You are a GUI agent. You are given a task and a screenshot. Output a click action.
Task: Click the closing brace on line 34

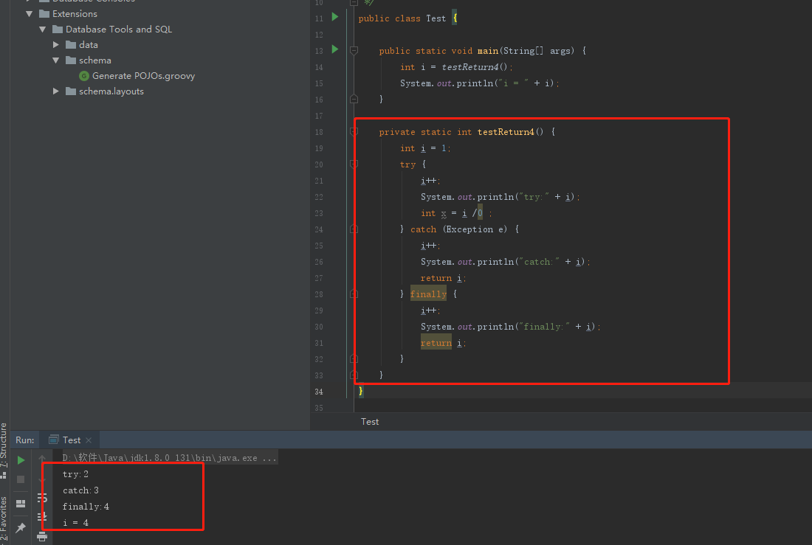361,392
